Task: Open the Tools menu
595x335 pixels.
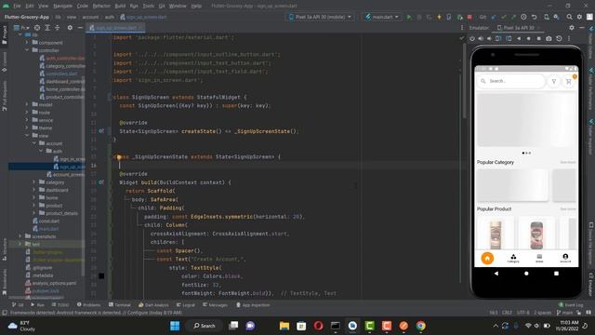Action: tap(149, 7)
